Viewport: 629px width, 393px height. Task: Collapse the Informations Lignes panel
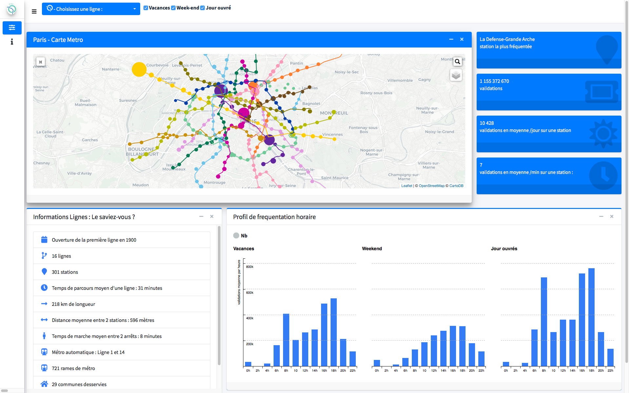click(201, 216)
